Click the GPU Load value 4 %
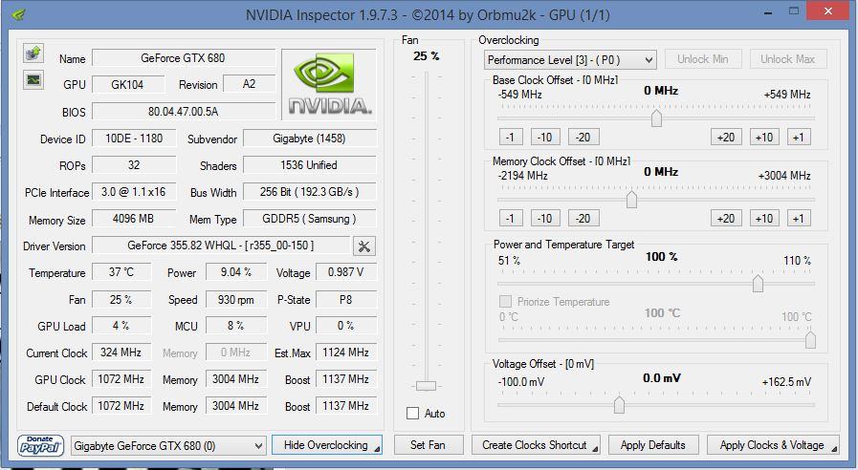Screen dimensions: 858x470 pyautogui.click(x=121, y=326)
